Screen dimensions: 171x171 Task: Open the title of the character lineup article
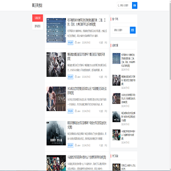[x=87, y=157]
